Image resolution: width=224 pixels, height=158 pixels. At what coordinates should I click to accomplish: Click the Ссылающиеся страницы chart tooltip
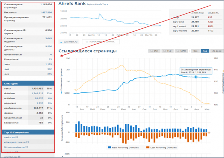coord(196,71)
